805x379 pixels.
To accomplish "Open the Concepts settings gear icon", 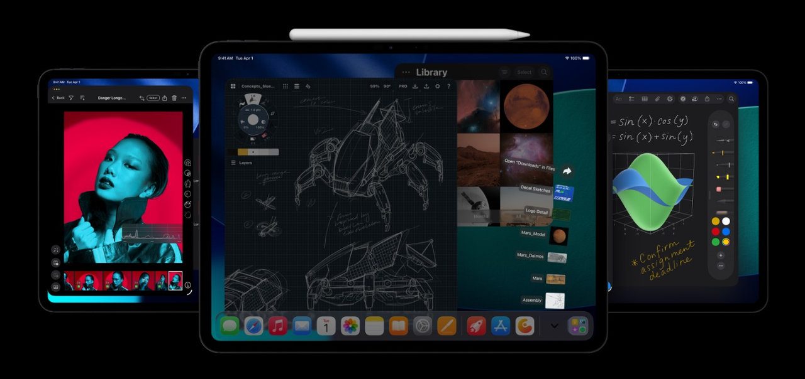I will click(438, 87).
